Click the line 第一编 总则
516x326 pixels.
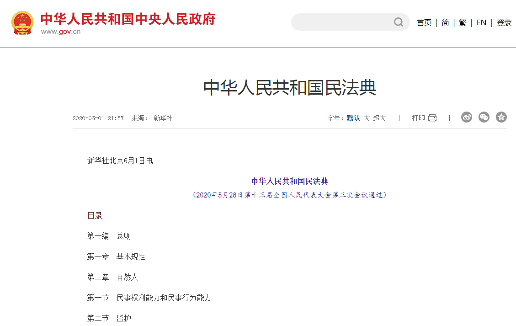point(109,236)
